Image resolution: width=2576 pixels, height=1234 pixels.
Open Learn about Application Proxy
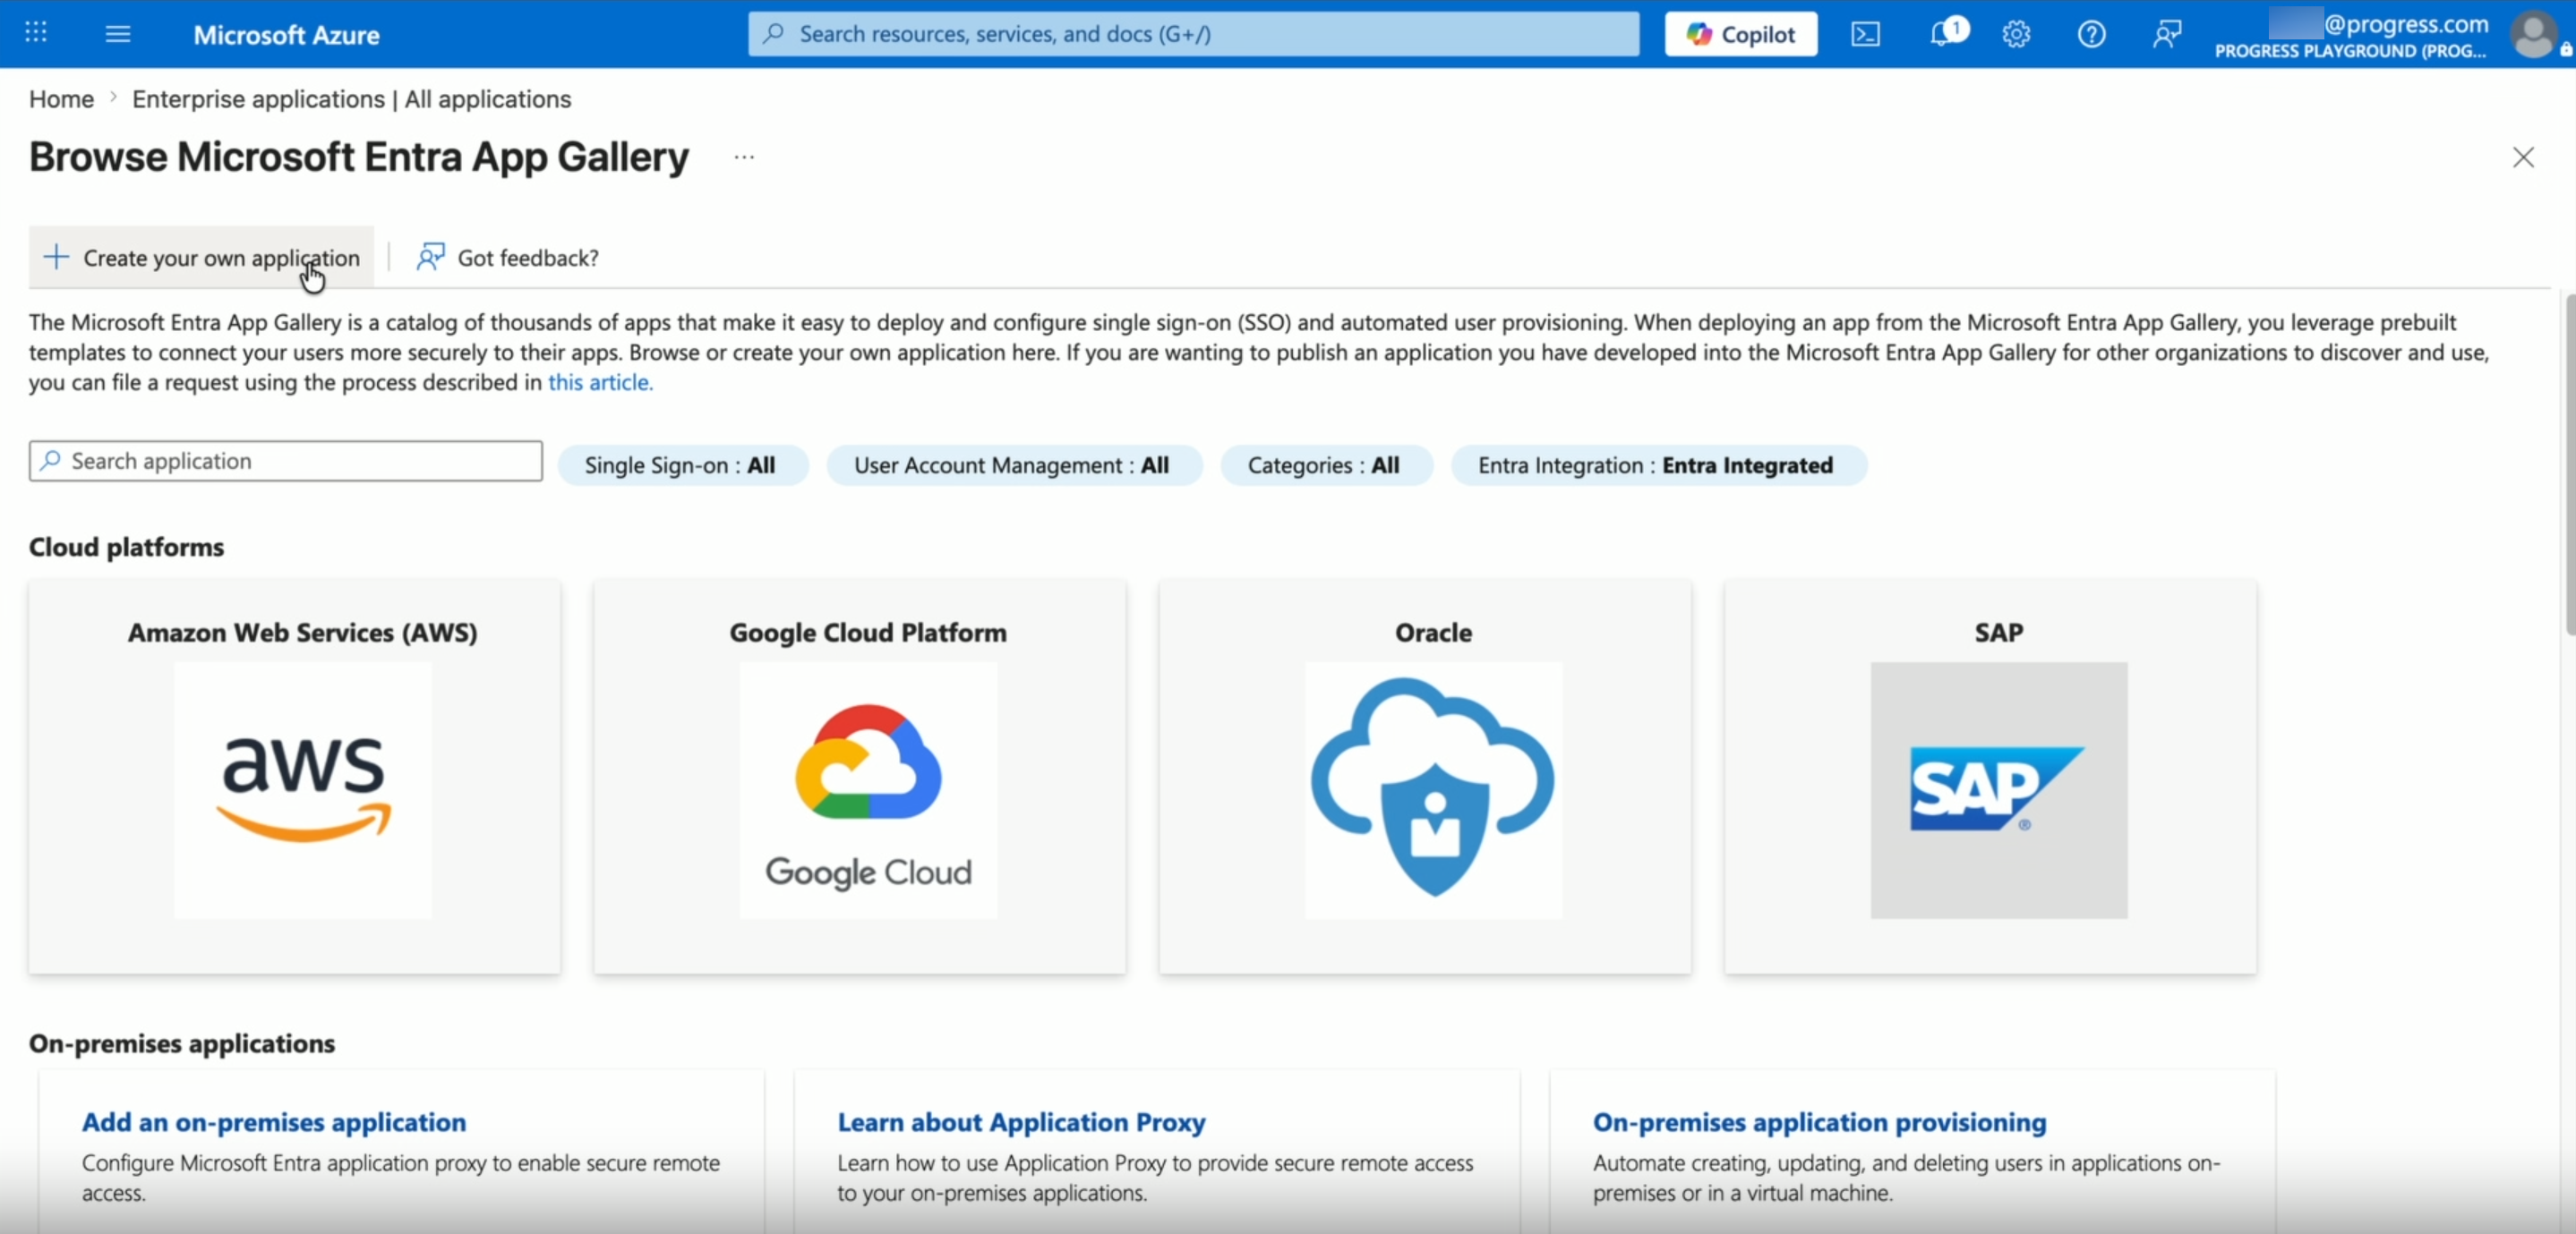(1021, 1122)
